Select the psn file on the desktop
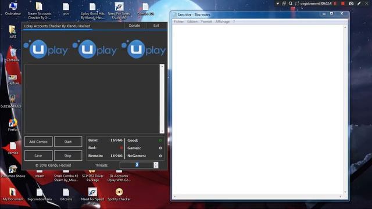 coord(66,9)
